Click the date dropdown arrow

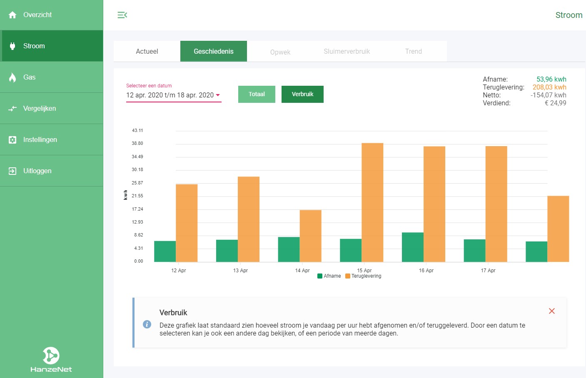click(218, 95)
